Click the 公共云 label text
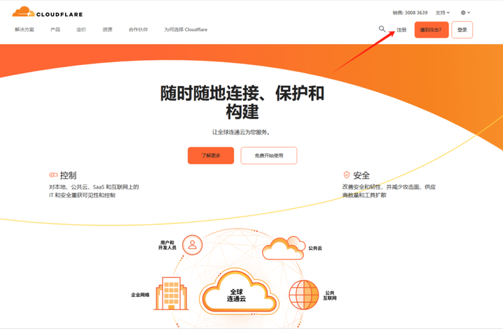Viewport: 503px width, 329px height. [315, 248]
